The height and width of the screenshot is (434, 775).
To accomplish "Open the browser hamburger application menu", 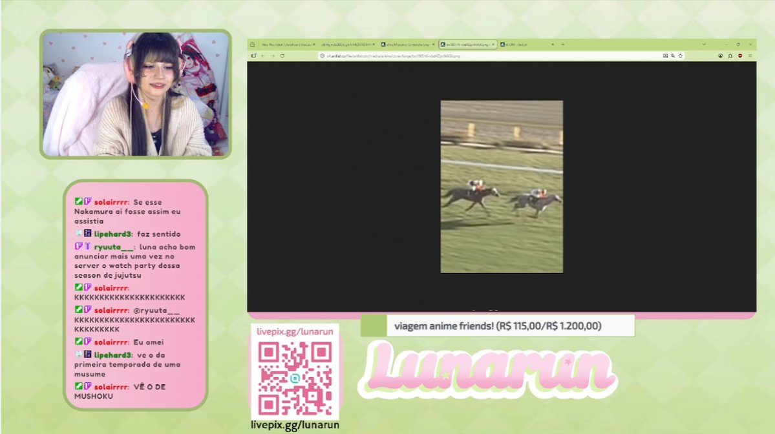I will click(x=750, y=56).
